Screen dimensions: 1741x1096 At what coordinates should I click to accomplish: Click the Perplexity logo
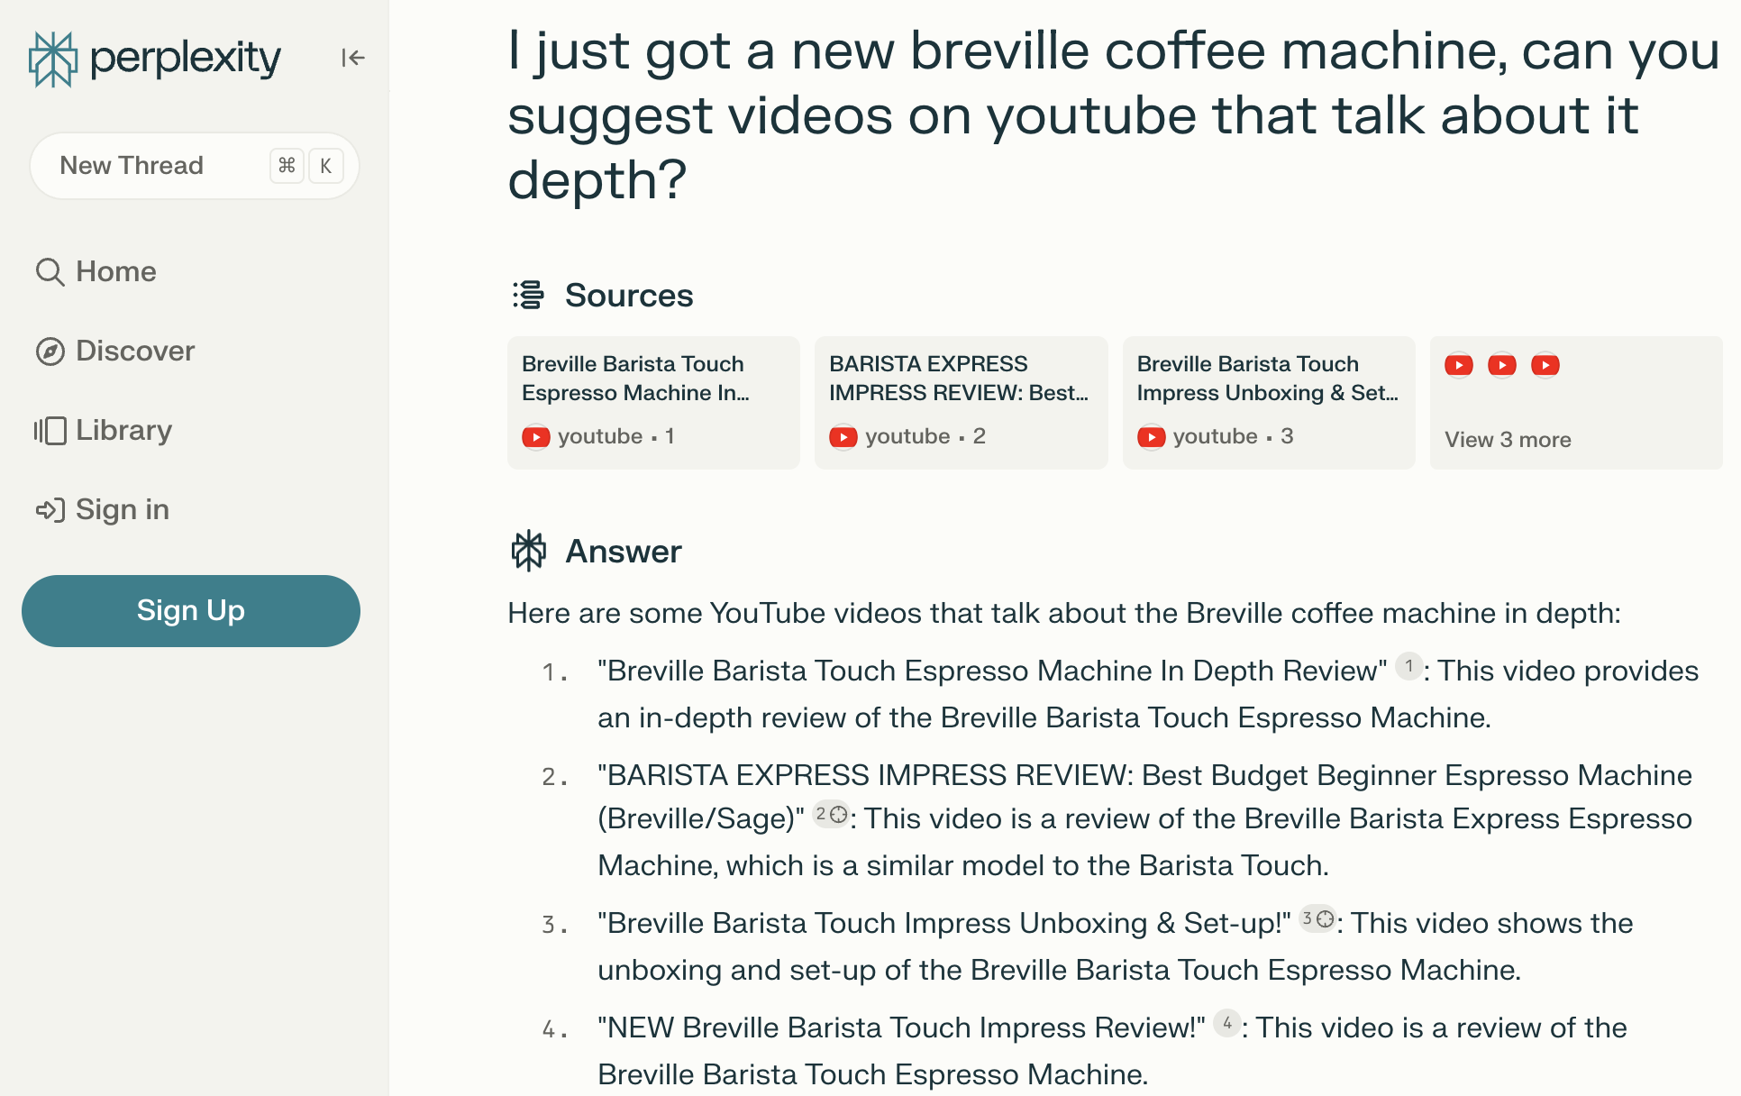154,59
